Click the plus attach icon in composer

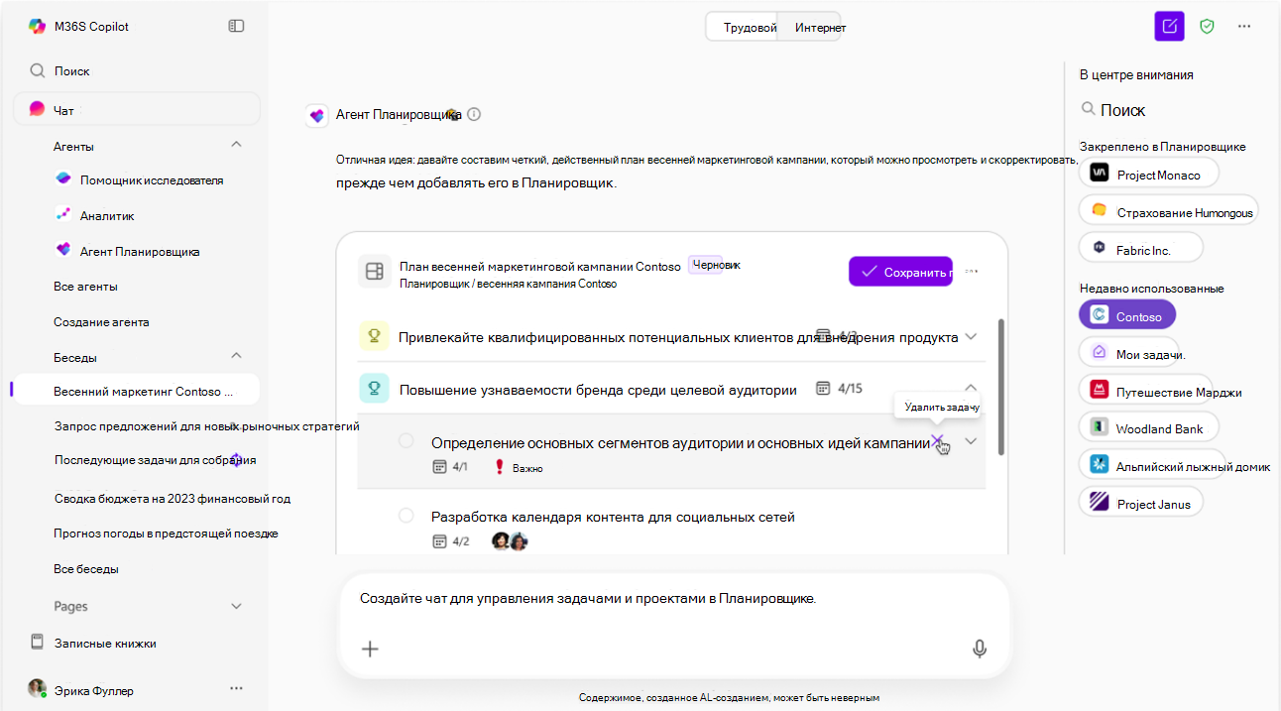pos(370,649)
